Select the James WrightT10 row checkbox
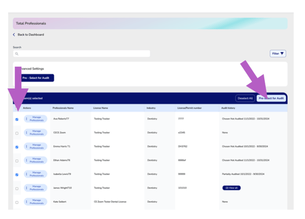This screenshot has width=305, height=219. pyautogui.click(x=17, y=188)
